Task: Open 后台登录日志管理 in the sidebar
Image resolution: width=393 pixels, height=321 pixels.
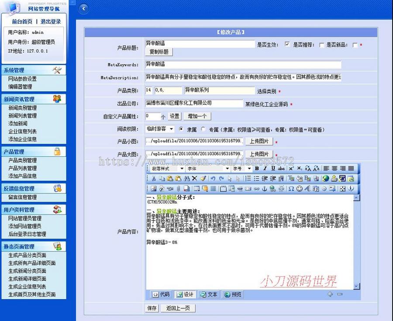Action: click(27, 234)
